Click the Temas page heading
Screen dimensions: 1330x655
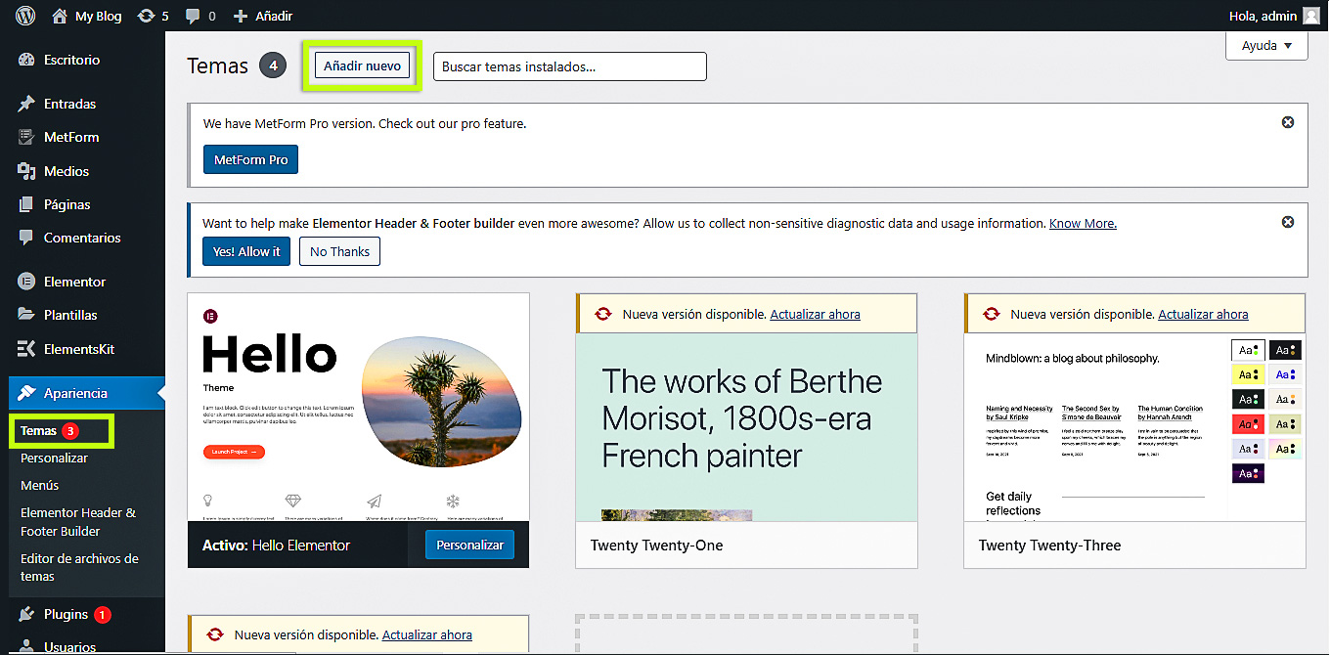(217, 65)
